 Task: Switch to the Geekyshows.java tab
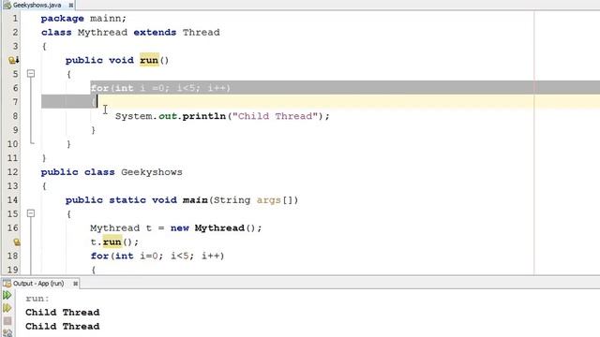point(38,6)
